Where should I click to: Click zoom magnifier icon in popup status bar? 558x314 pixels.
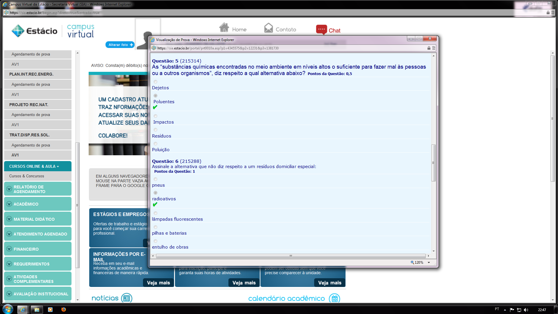pos(412,262)
